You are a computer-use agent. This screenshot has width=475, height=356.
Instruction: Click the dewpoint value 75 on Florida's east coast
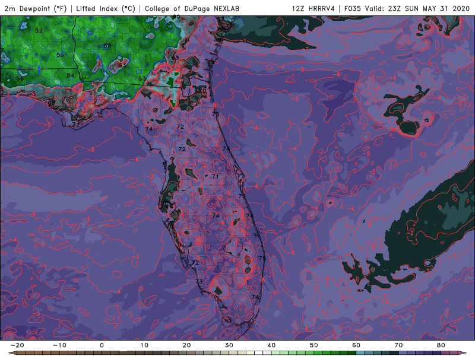click(x=262, y=258)
